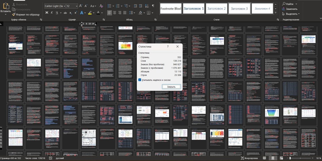Start a bulleted list
Image resolution: width=322 pixels, height=161 pixels.
[x=109, y=6]
